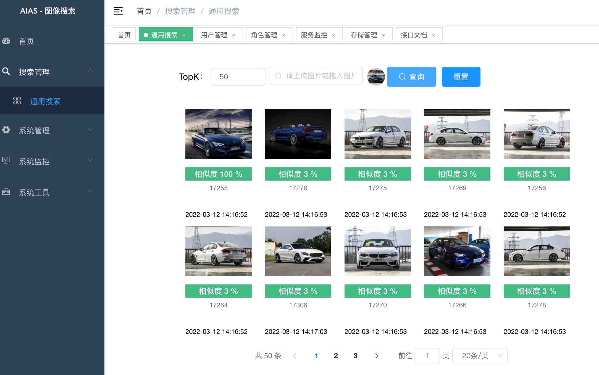The image size is (599, 375).
Task: Switch to the 存储管理 tab
Action: click(x=364, y=35)
